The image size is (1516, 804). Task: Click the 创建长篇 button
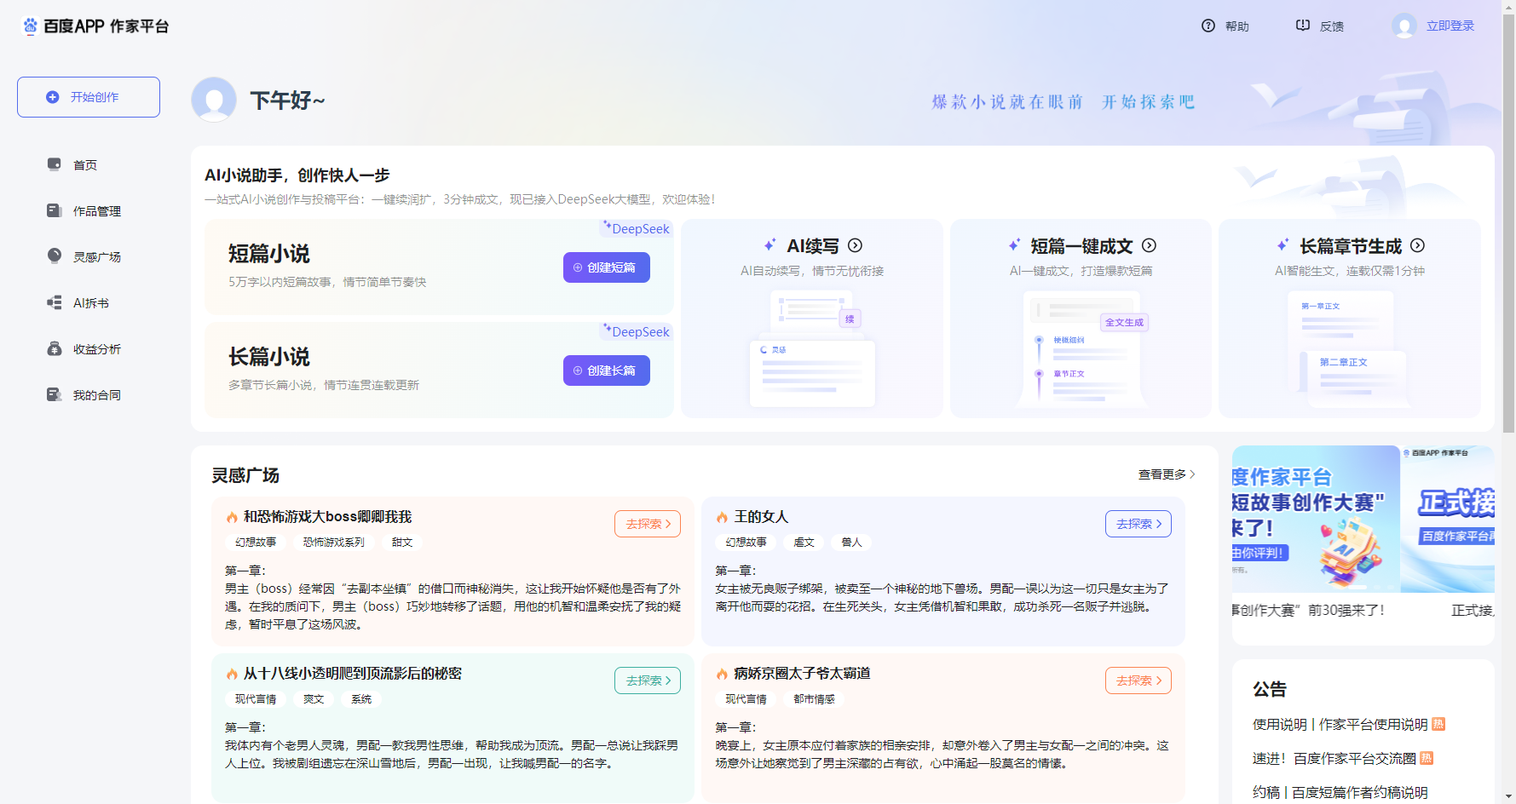pyautogui.click(x=607, y=370)
